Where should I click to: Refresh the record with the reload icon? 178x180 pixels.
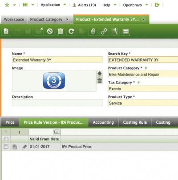(x=71, y=31)
